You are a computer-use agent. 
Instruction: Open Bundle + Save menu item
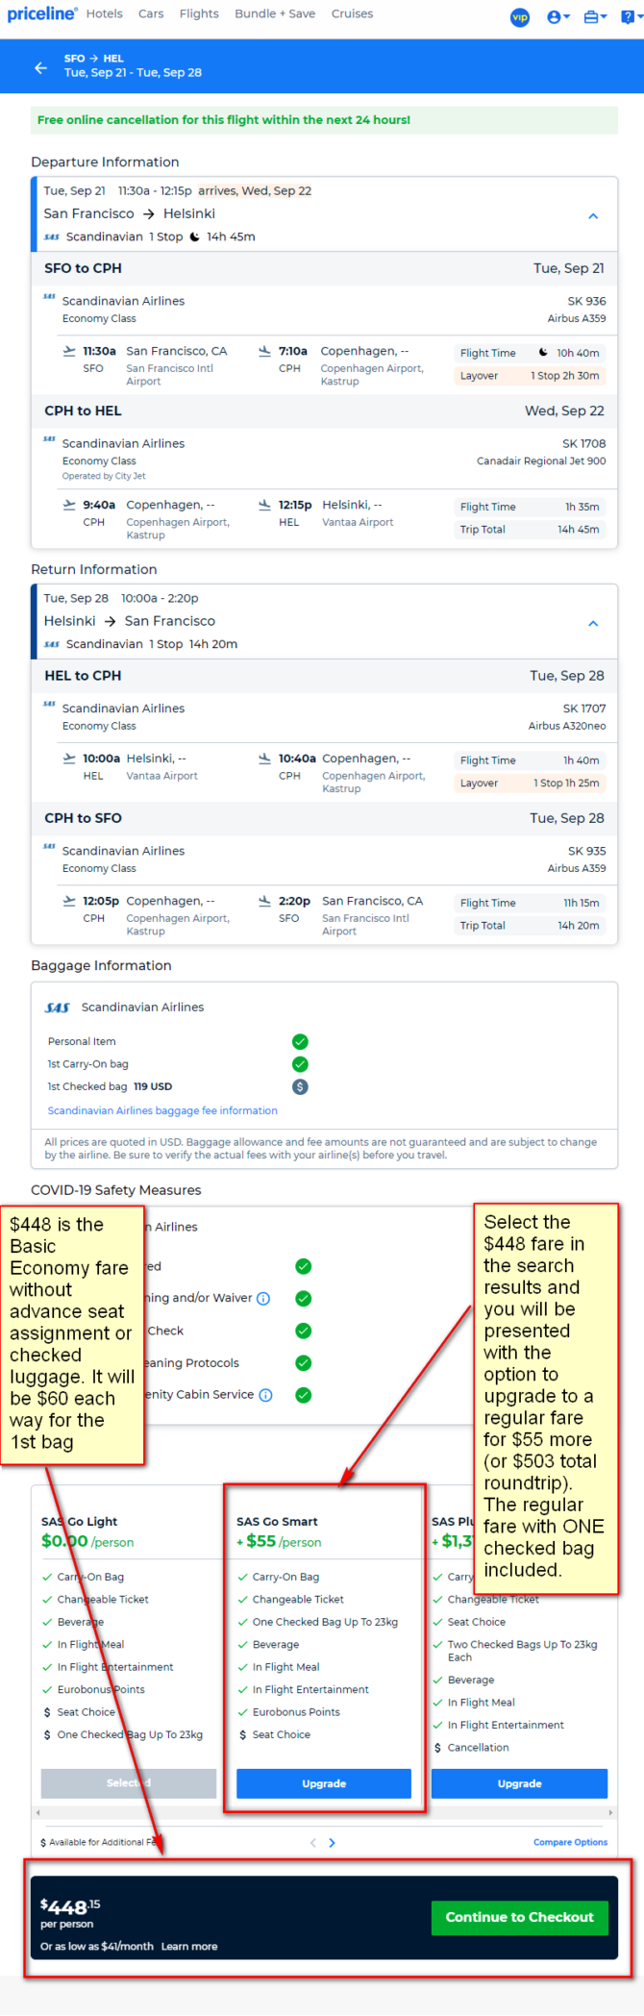[x=275, y=13]
